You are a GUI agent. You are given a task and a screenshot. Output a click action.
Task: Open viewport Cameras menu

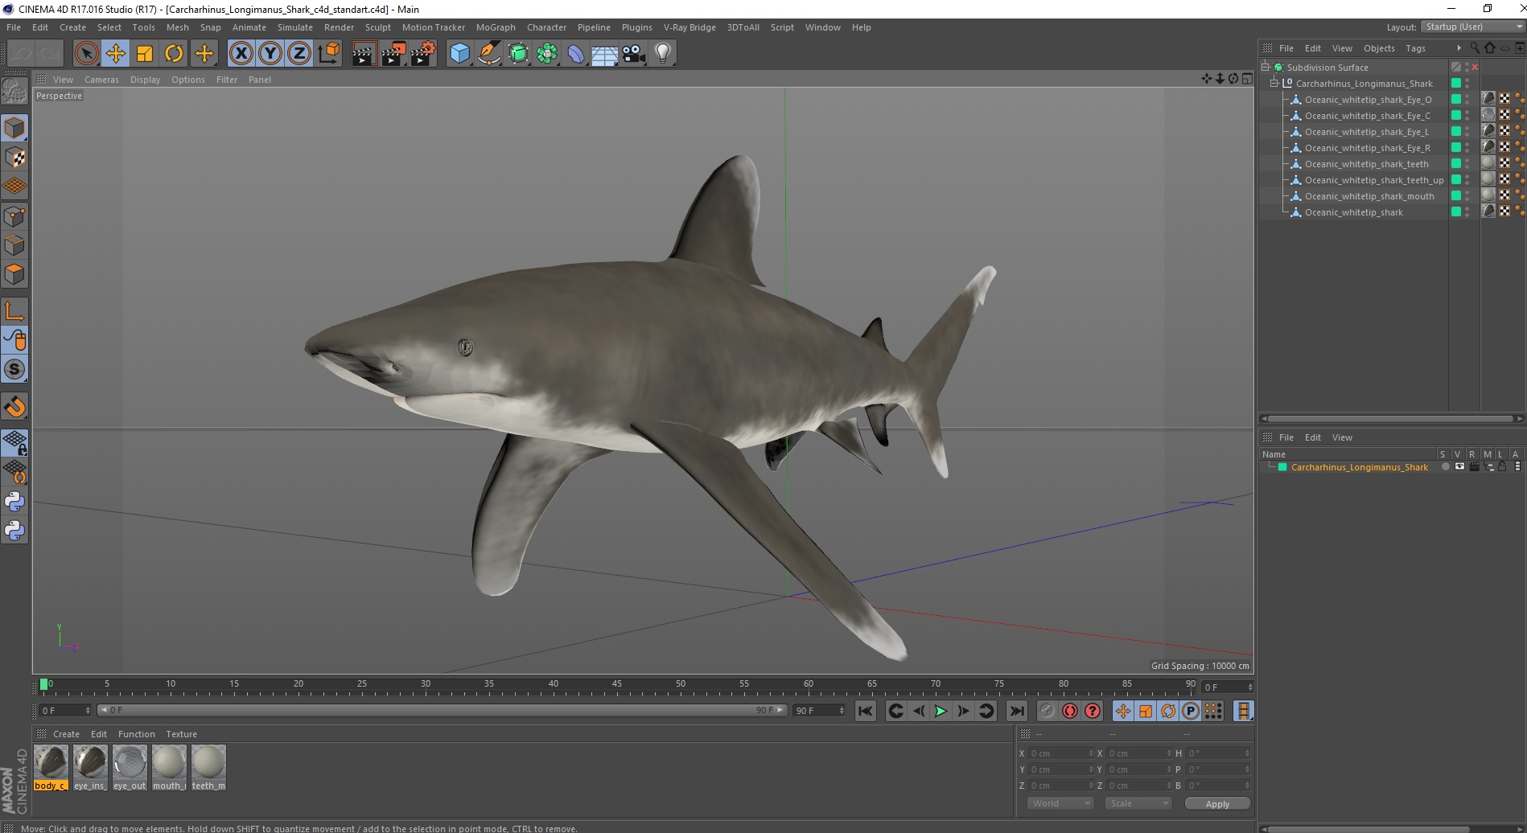coord(101,80)
